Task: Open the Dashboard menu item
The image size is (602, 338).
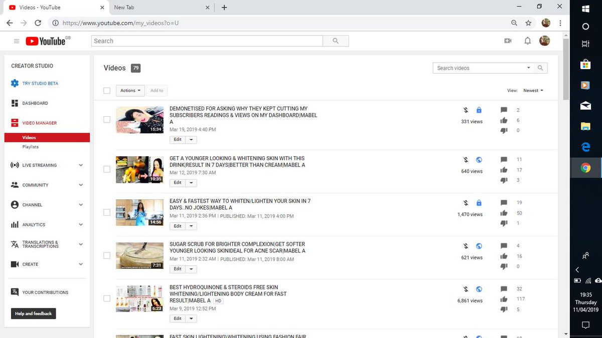Action: (35, 103)
